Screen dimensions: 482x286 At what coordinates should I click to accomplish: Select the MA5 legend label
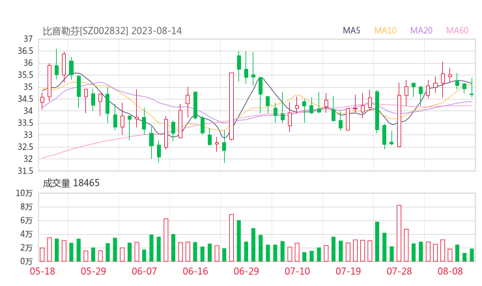click(x=351, y=31)
